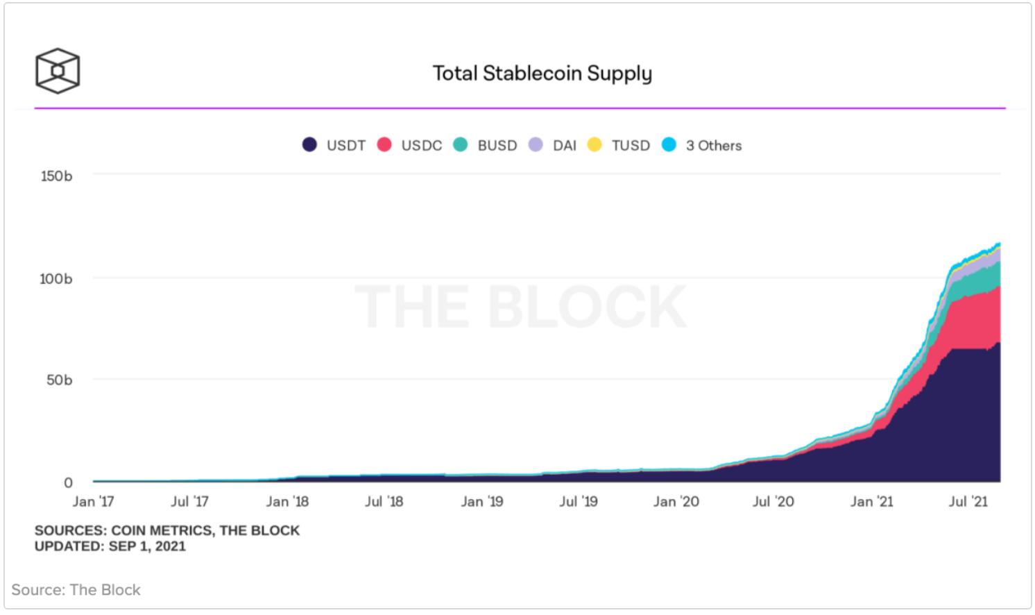Toggle the USDT legend dot
1035x615 pixels.
(310, 145)
